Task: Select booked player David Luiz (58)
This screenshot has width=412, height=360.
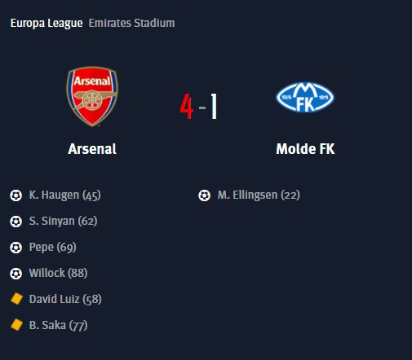Action: tap(65, 299)
